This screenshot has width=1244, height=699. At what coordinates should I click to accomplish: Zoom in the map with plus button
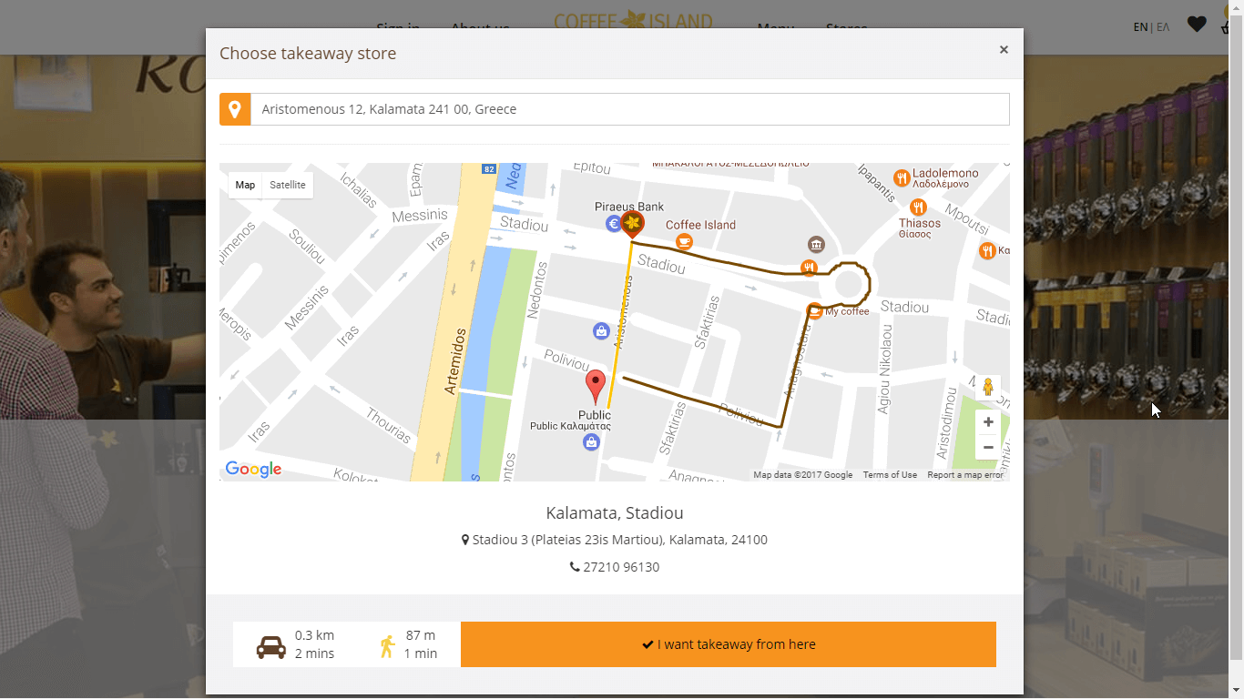(988, 422)
